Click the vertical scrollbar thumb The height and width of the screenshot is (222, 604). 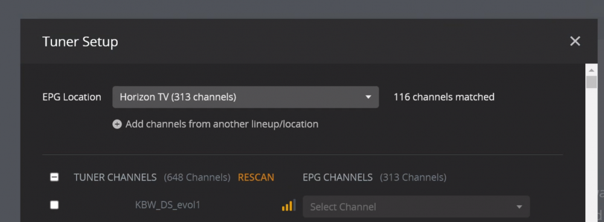click(591, 82)
